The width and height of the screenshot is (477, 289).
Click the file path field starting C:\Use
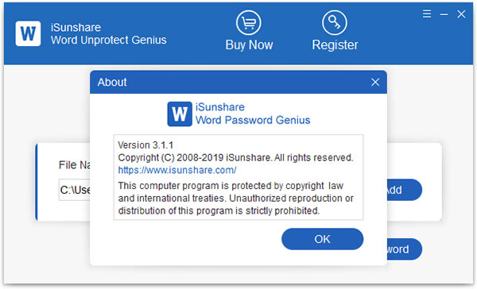(x=75, y=190)
